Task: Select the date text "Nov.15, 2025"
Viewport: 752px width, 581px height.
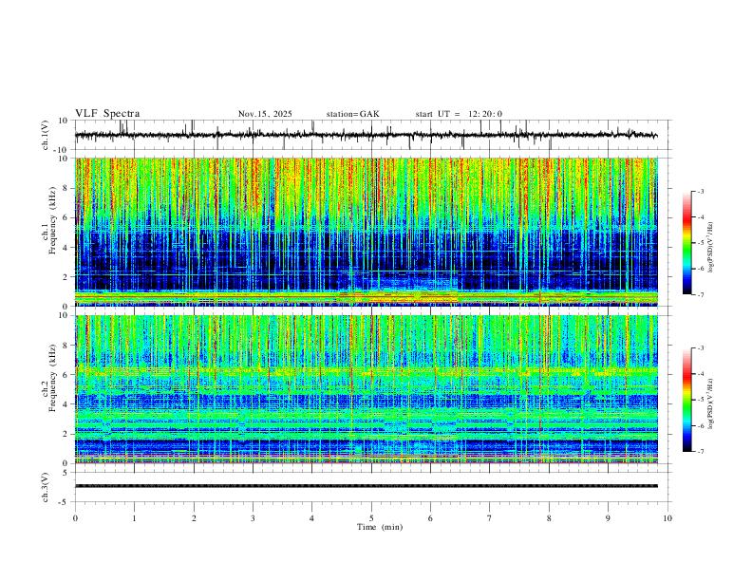Action: point(265,114)
